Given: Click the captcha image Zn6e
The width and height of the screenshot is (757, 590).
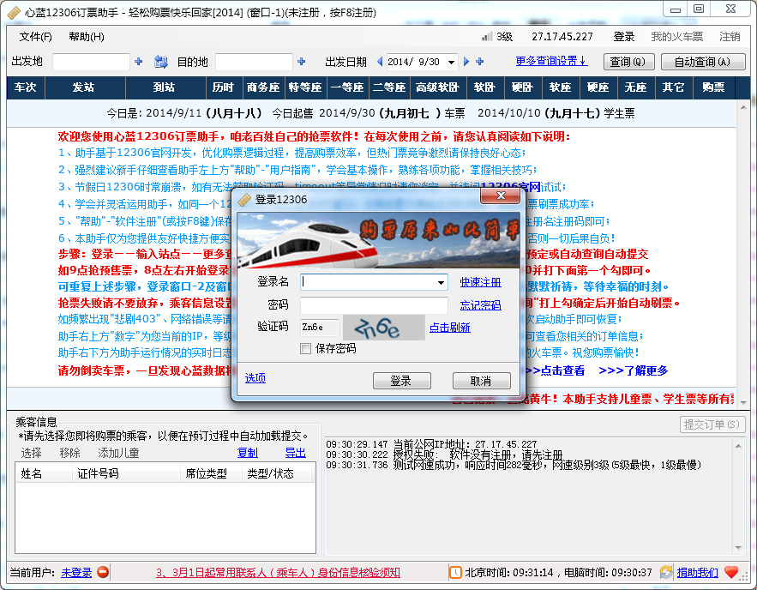Looking at the screenshot, I should click(x=384, y=328).
